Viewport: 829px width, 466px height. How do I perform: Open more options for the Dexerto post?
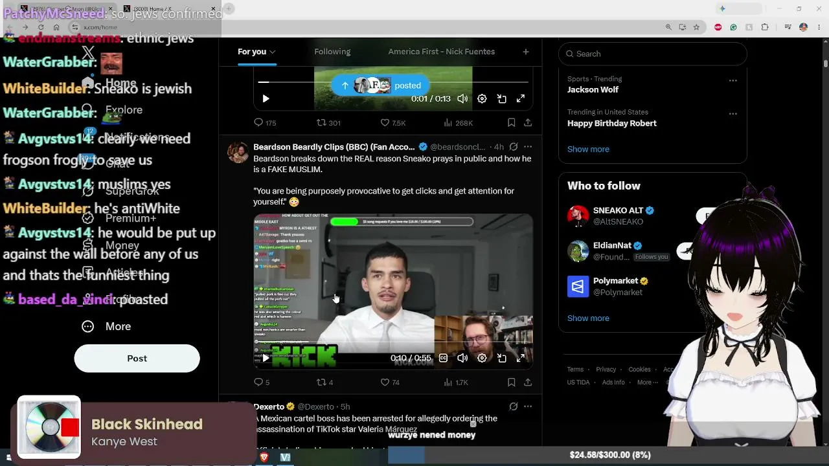tap(528, 406)
